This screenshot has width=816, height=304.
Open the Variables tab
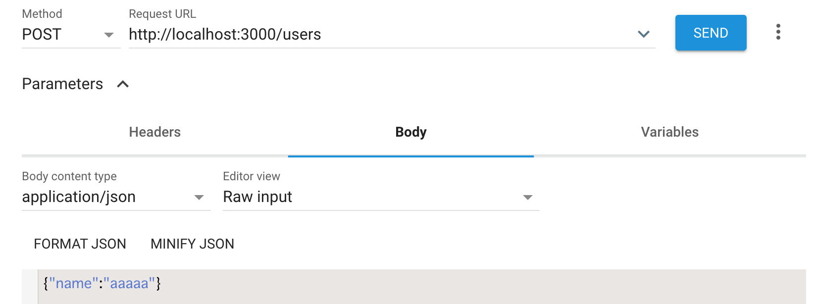669,132
